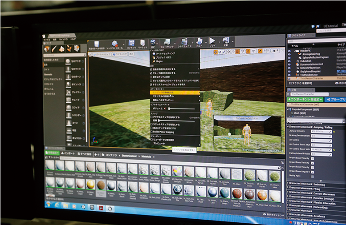Toggle the scale snap icon
This screenshot has width=346, height=225.
[x=260, y=51]
